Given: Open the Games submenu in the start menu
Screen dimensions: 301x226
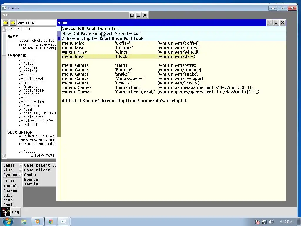Looking at the screenshot, I should [12, 165].
